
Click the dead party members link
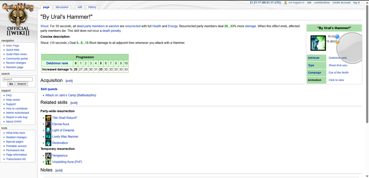tap(91, 26)
